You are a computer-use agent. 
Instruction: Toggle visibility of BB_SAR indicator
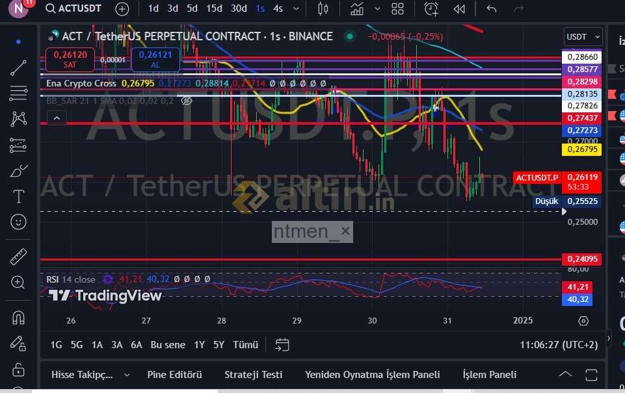tap(187, 101)
